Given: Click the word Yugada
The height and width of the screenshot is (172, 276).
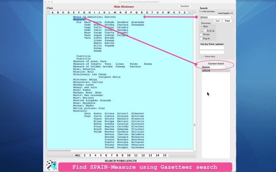Looking at the screenshot, I should click(109, 46).
